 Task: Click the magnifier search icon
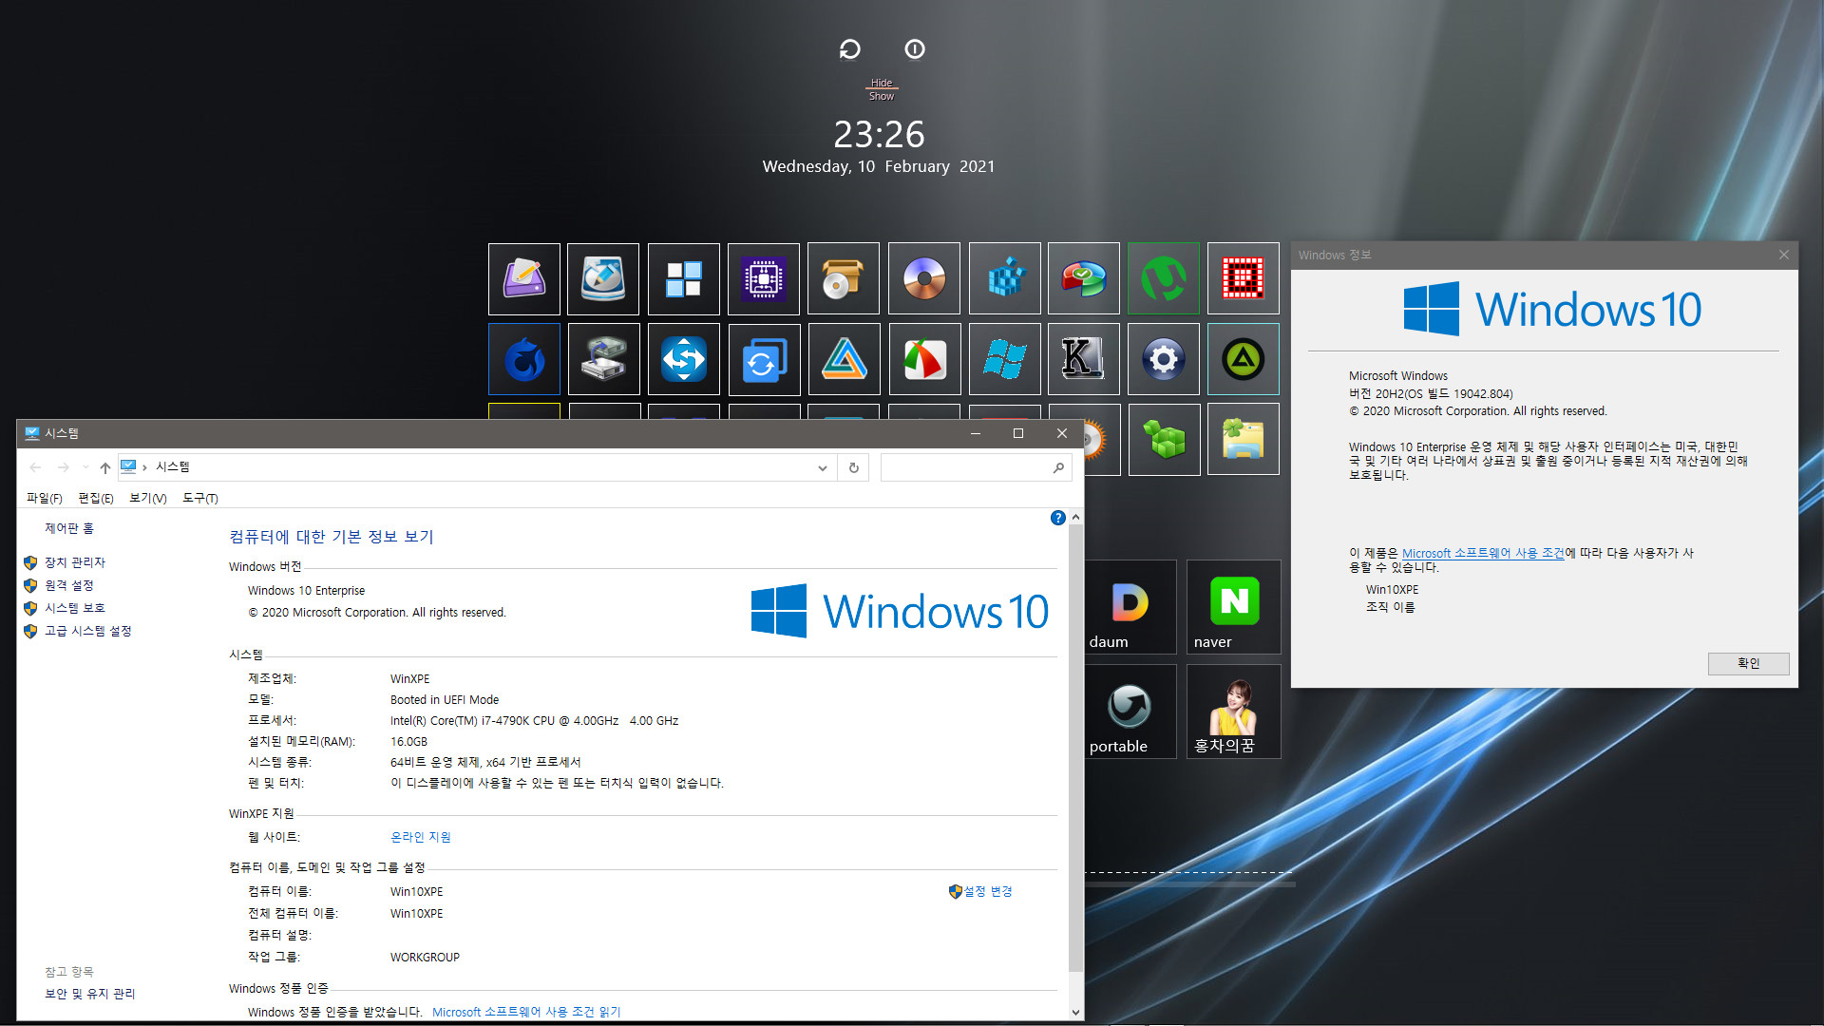point(1058,467)
